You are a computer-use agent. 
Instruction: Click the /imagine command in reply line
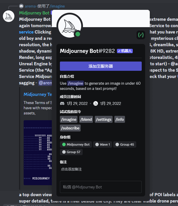(x=57, y=6)
